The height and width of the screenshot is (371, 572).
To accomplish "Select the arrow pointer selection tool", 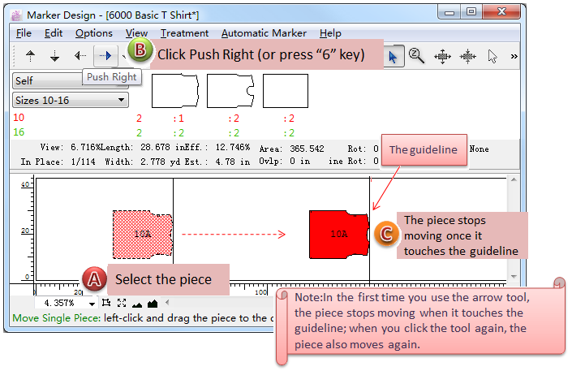I will pyautogui.click(x=393, y=57).
